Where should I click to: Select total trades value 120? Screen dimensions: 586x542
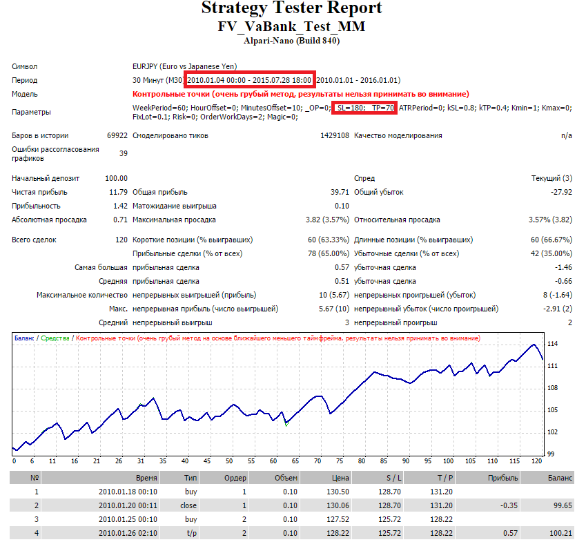point(121,240)
